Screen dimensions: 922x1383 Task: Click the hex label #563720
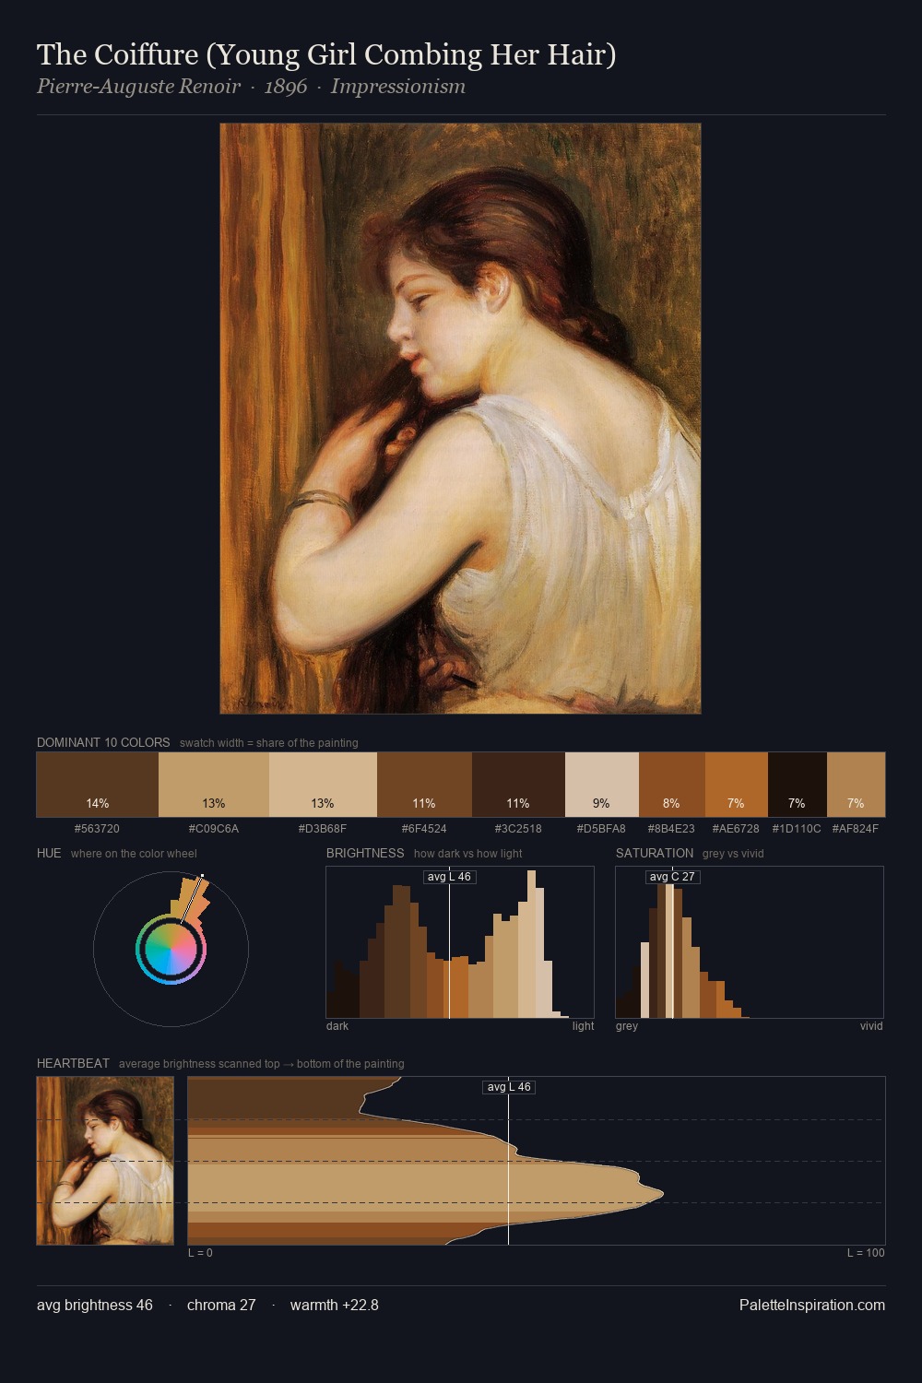[x=97, y=829]
